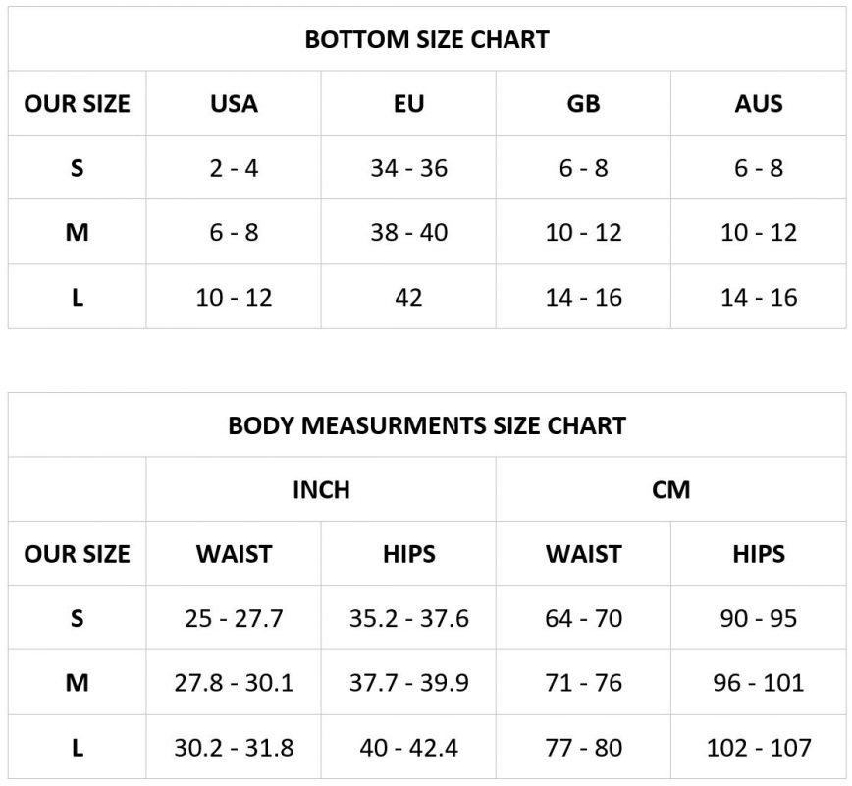The image size is (852, 786).
Task: Select the EU size cell showing 42
Action: click(x=408, y=297)
